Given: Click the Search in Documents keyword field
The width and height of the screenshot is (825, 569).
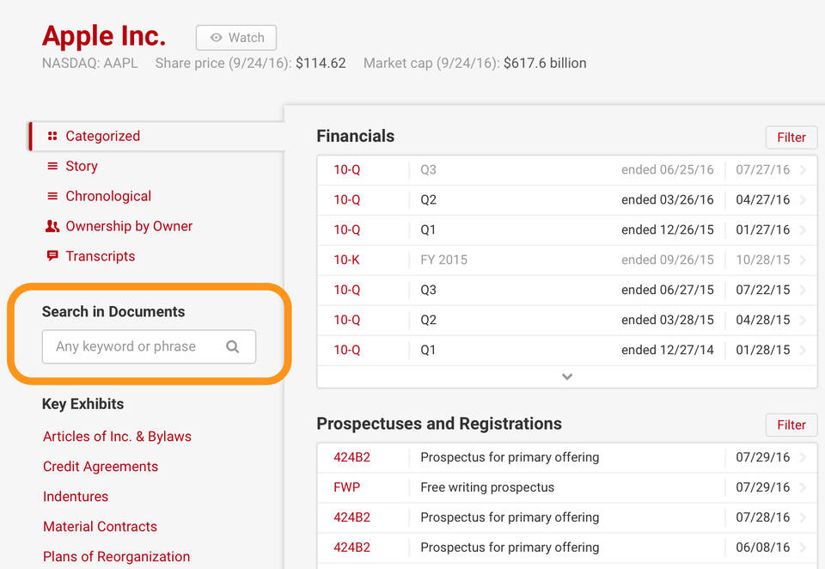Looking at the screenshot, I should click(133, 346).
